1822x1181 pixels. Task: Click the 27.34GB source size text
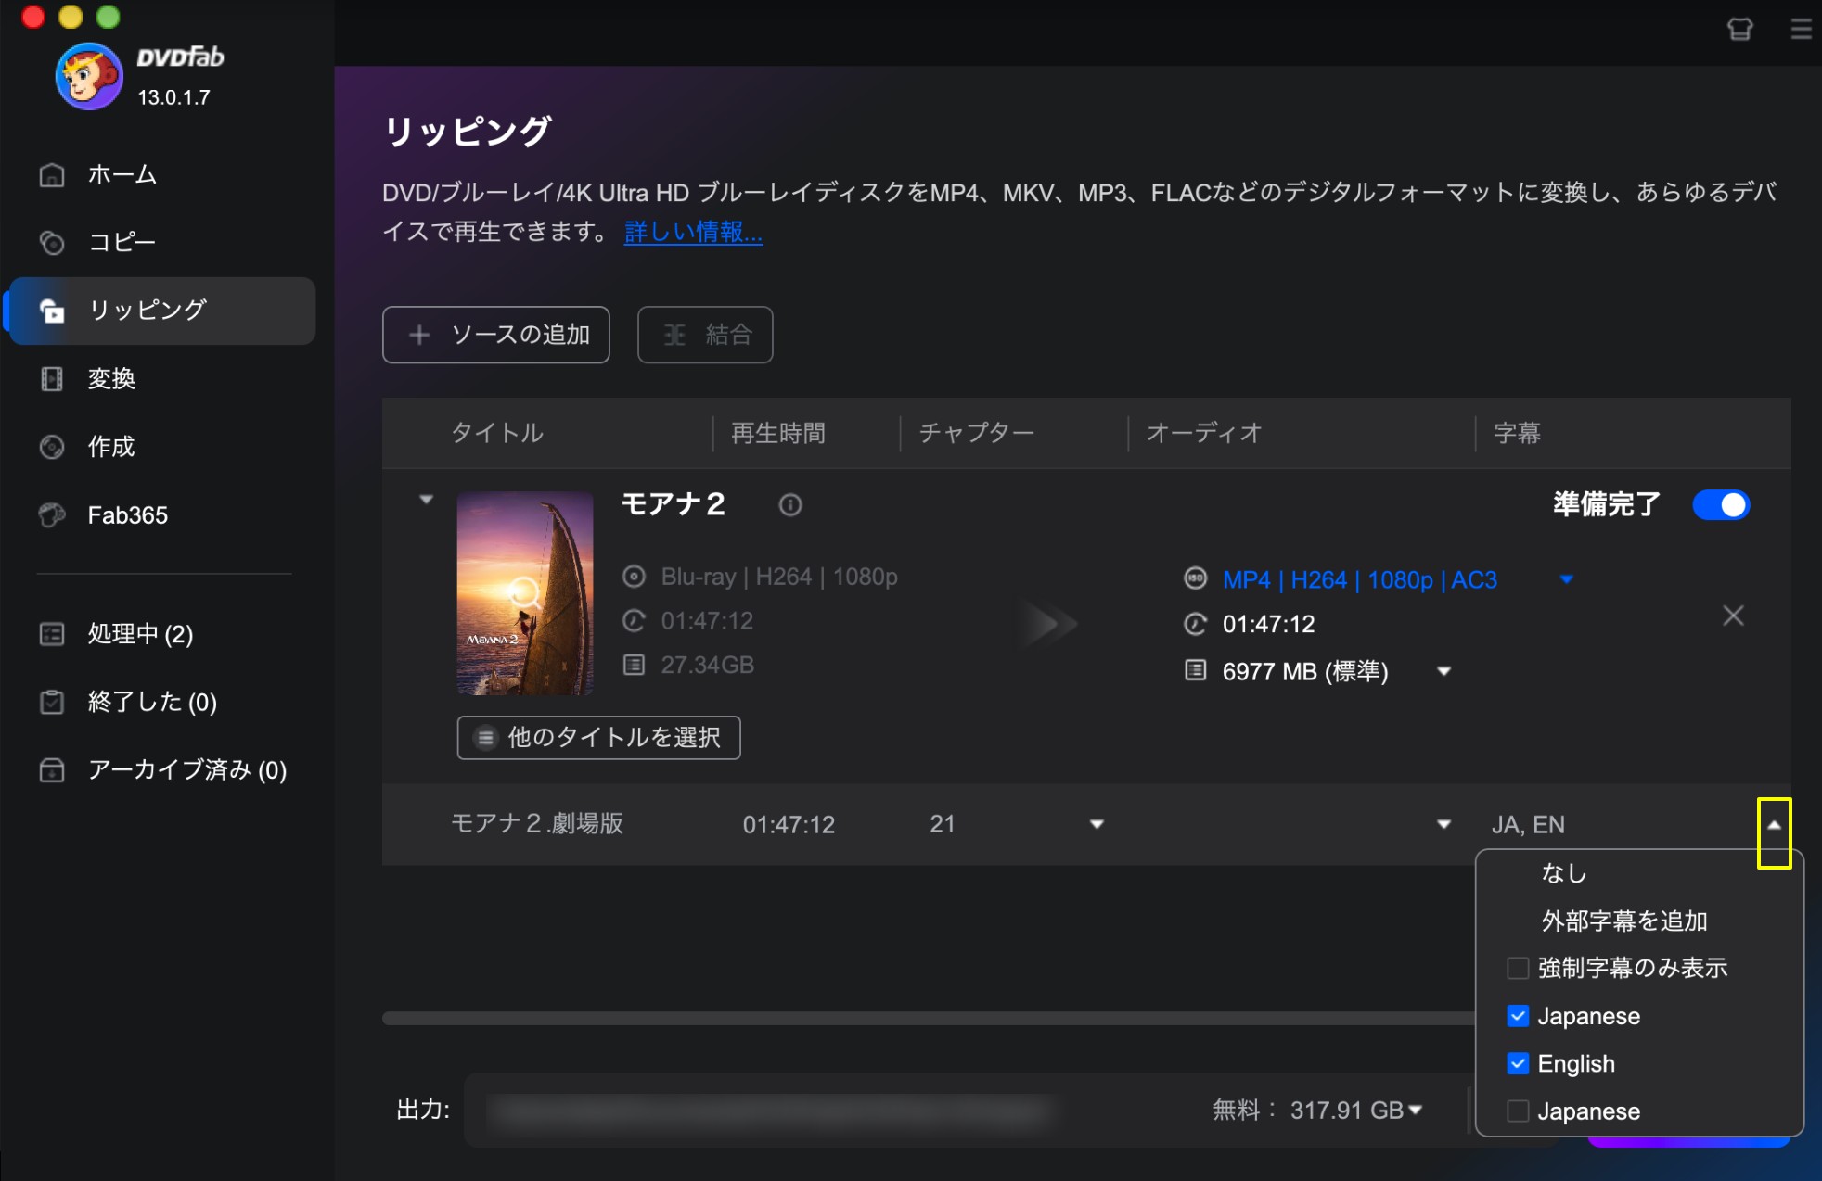707,665
